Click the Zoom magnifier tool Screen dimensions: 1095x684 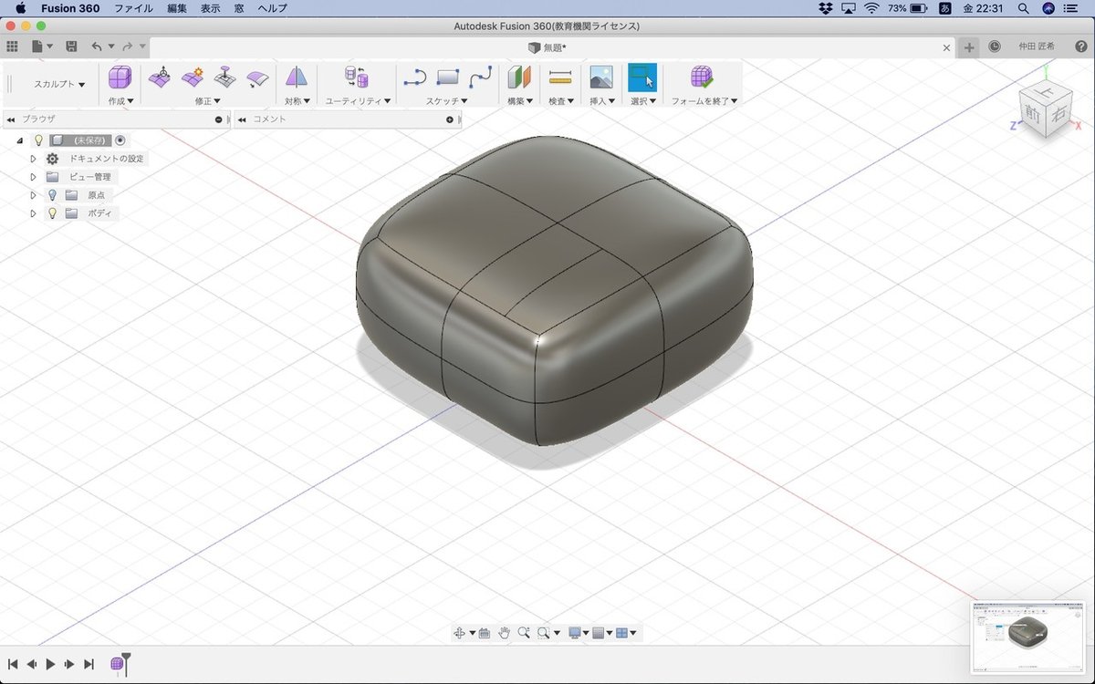tap(524, 632)
